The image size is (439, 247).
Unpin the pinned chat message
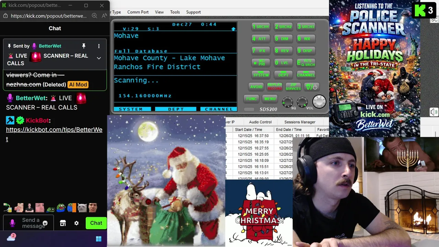coord(84,46)
